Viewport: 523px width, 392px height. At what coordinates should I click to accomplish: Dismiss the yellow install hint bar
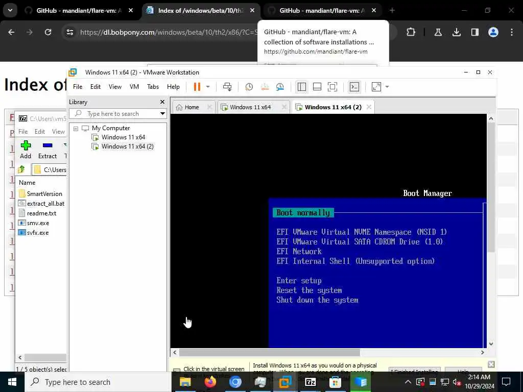(x=491, y=364)
